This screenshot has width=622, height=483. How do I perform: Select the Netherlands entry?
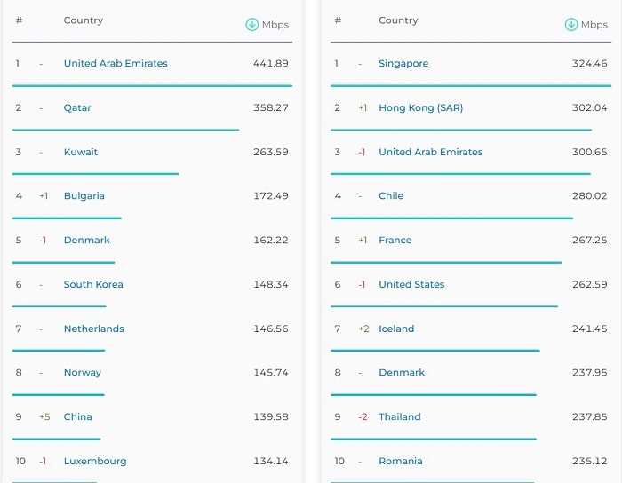click(94, 329)
